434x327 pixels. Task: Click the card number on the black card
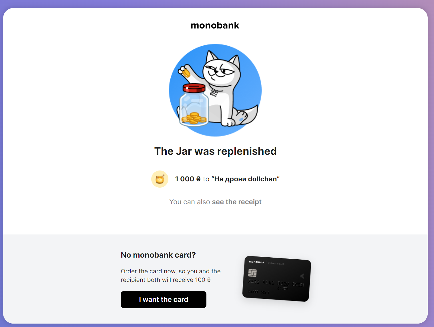(276, 283)
